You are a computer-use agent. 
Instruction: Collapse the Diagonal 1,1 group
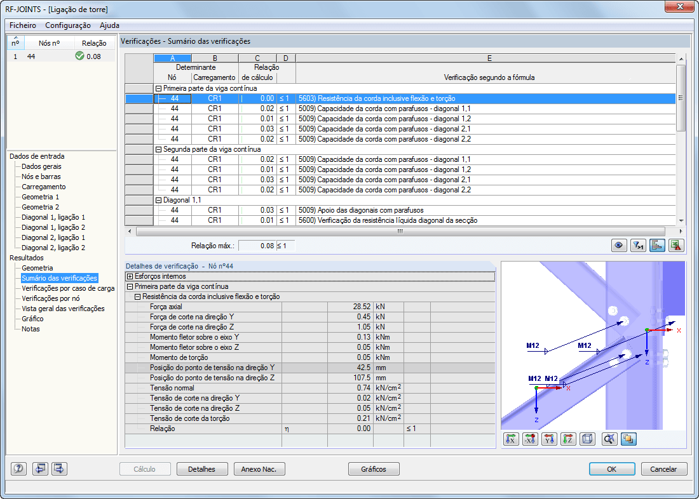158,200
